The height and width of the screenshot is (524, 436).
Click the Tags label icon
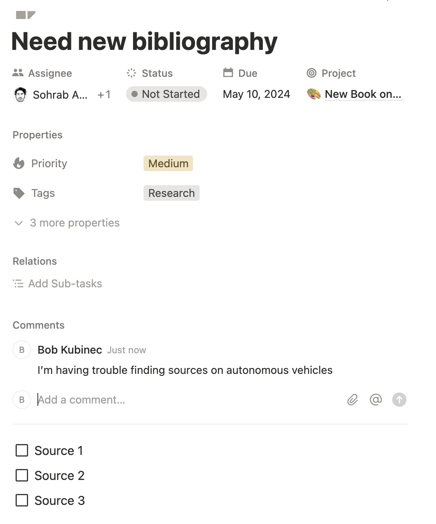tap(19, 193)
